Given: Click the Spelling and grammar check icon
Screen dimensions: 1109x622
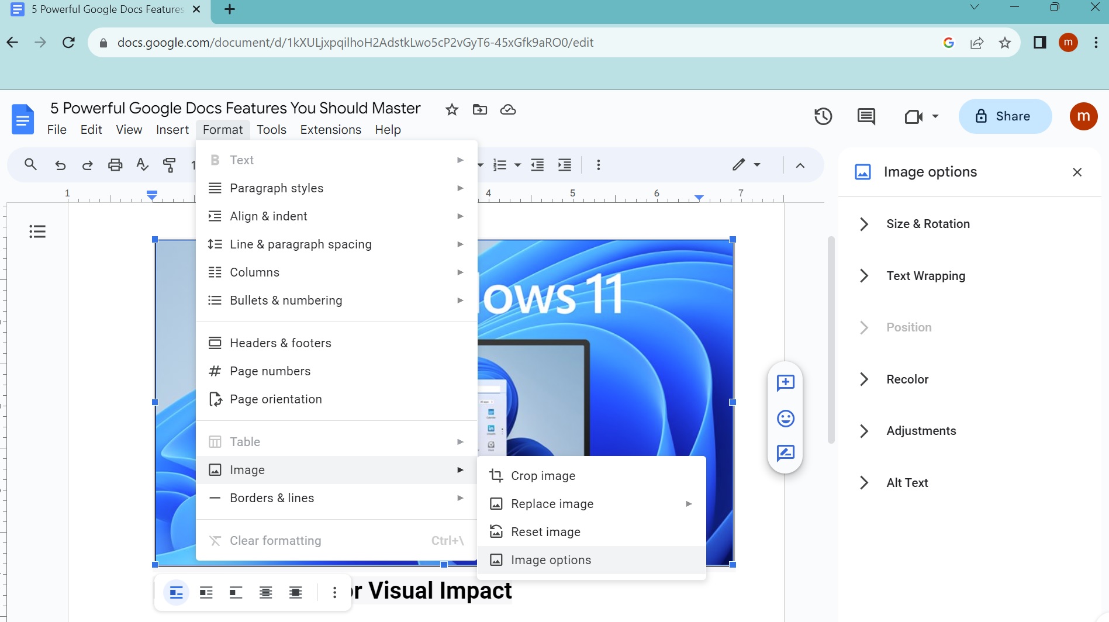Looking at the screenshot, I should 142,165.
